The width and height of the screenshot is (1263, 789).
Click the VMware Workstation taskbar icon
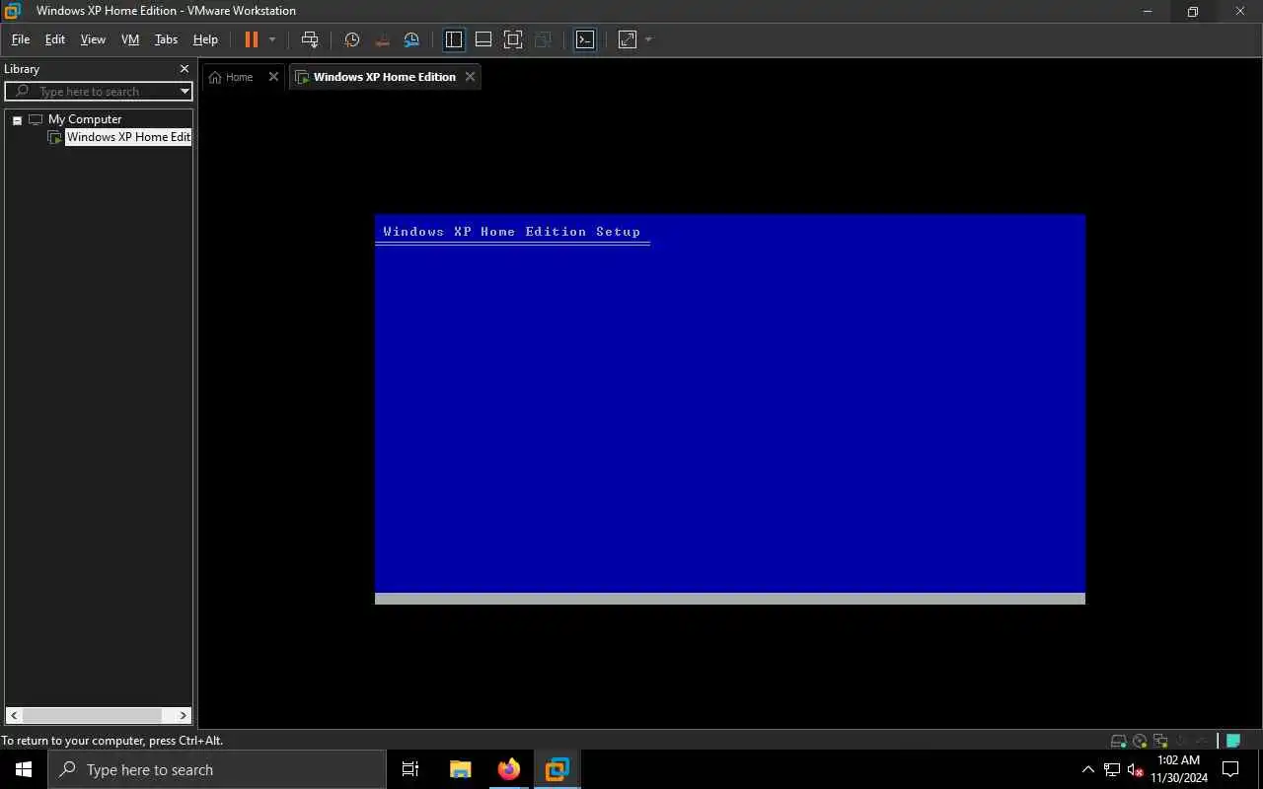(557, 769)
